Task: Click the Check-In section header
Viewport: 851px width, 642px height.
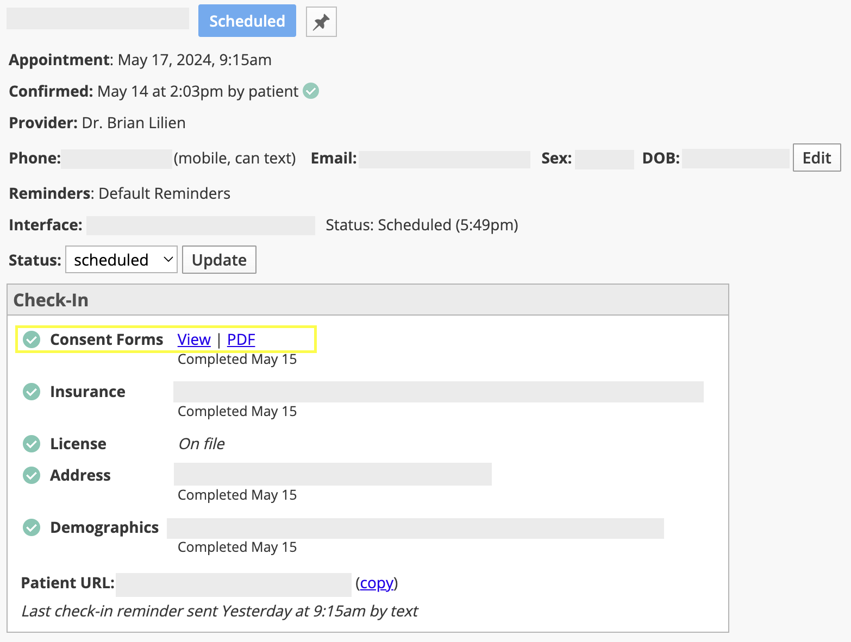Action: point(51,299)
